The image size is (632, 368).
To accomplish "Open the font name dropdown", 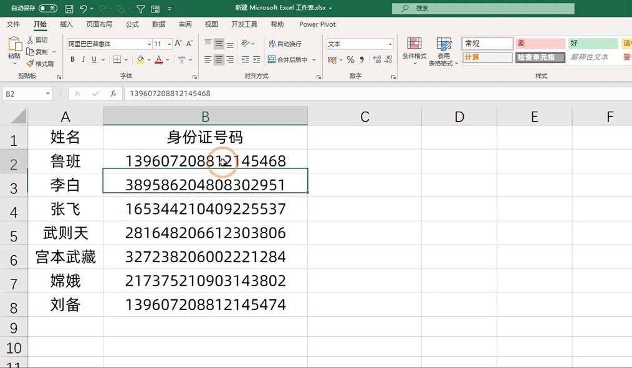I will pyautogui.click(x=150, y=44).
